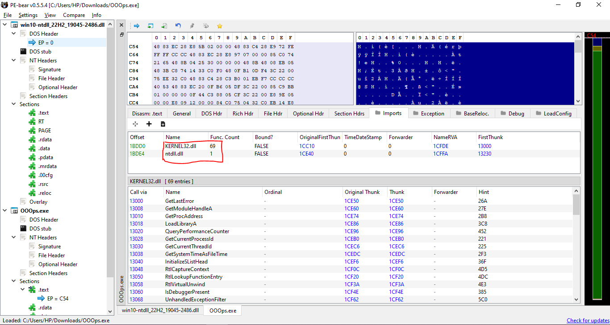Select the ntdll.dll import row
This screenshot has height=325, width=610.
[354, 153]
